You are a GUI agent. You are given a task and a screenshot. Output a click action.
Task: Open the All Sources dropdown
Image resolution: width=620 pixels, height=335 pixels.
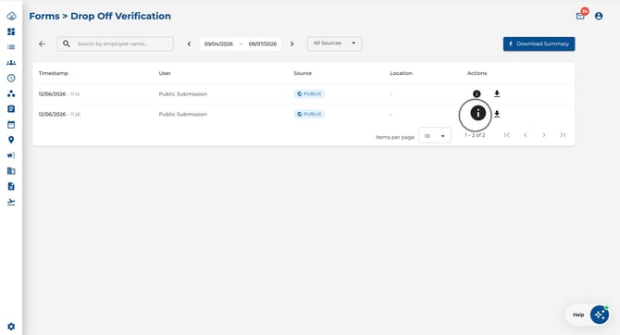(x=334, y=43)
